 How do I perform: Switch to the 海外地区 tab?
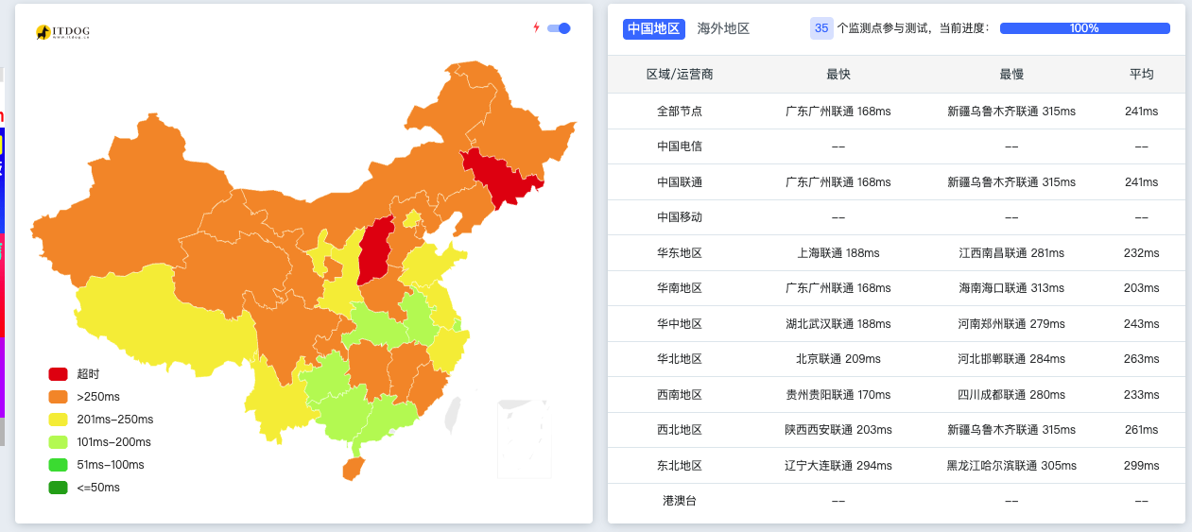[x=723, y=28]
